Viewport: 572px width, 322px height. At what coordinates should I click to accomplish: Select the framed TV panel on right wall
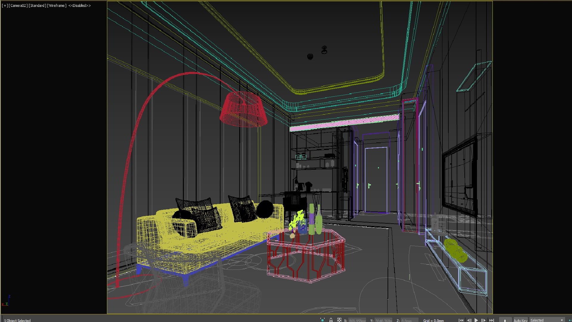(x=460, y=176)
